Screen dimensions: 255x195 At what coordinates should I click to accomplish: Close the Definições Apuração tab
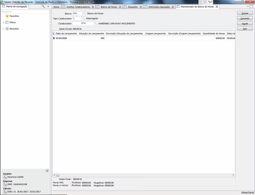tap(173, 7)
